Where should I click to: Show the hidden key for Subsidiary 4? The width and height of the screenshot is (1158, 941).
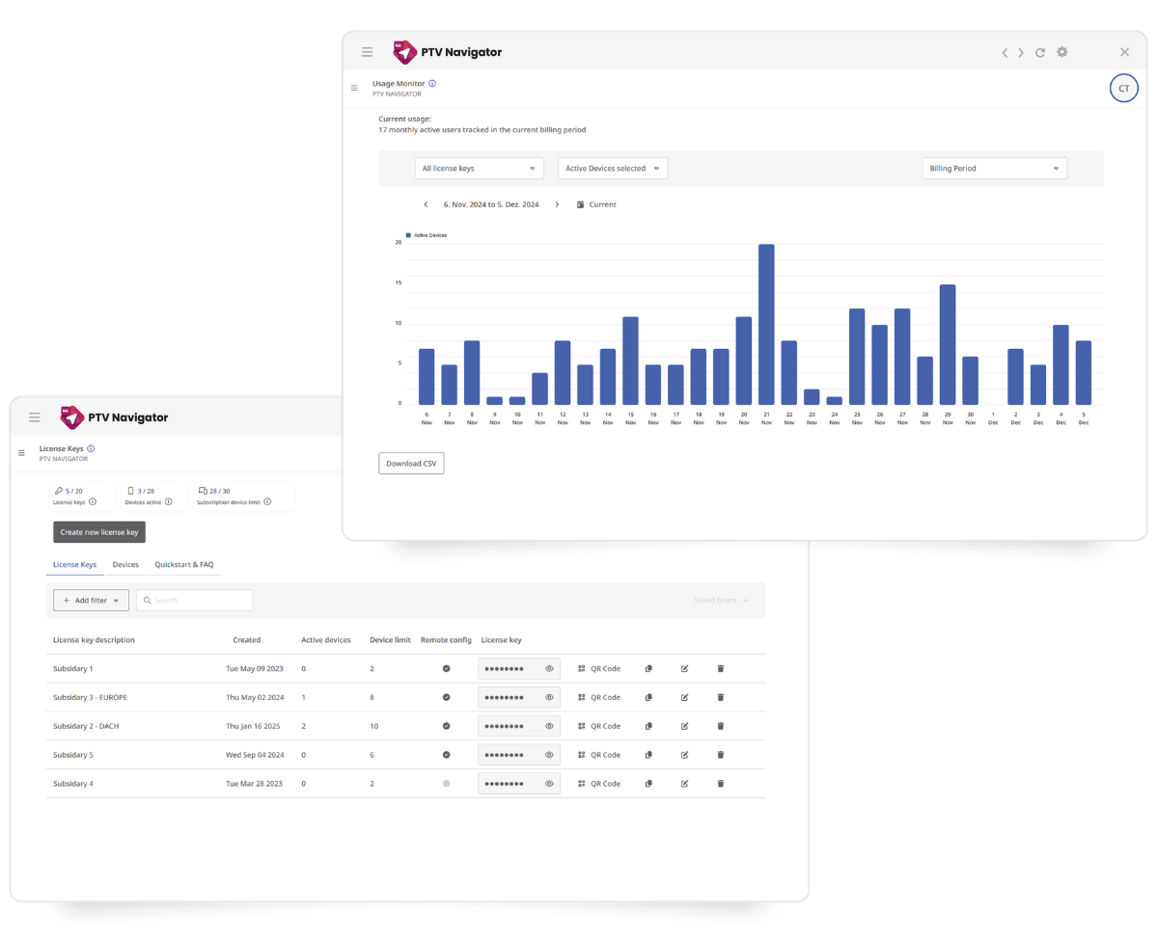point(549,784)
